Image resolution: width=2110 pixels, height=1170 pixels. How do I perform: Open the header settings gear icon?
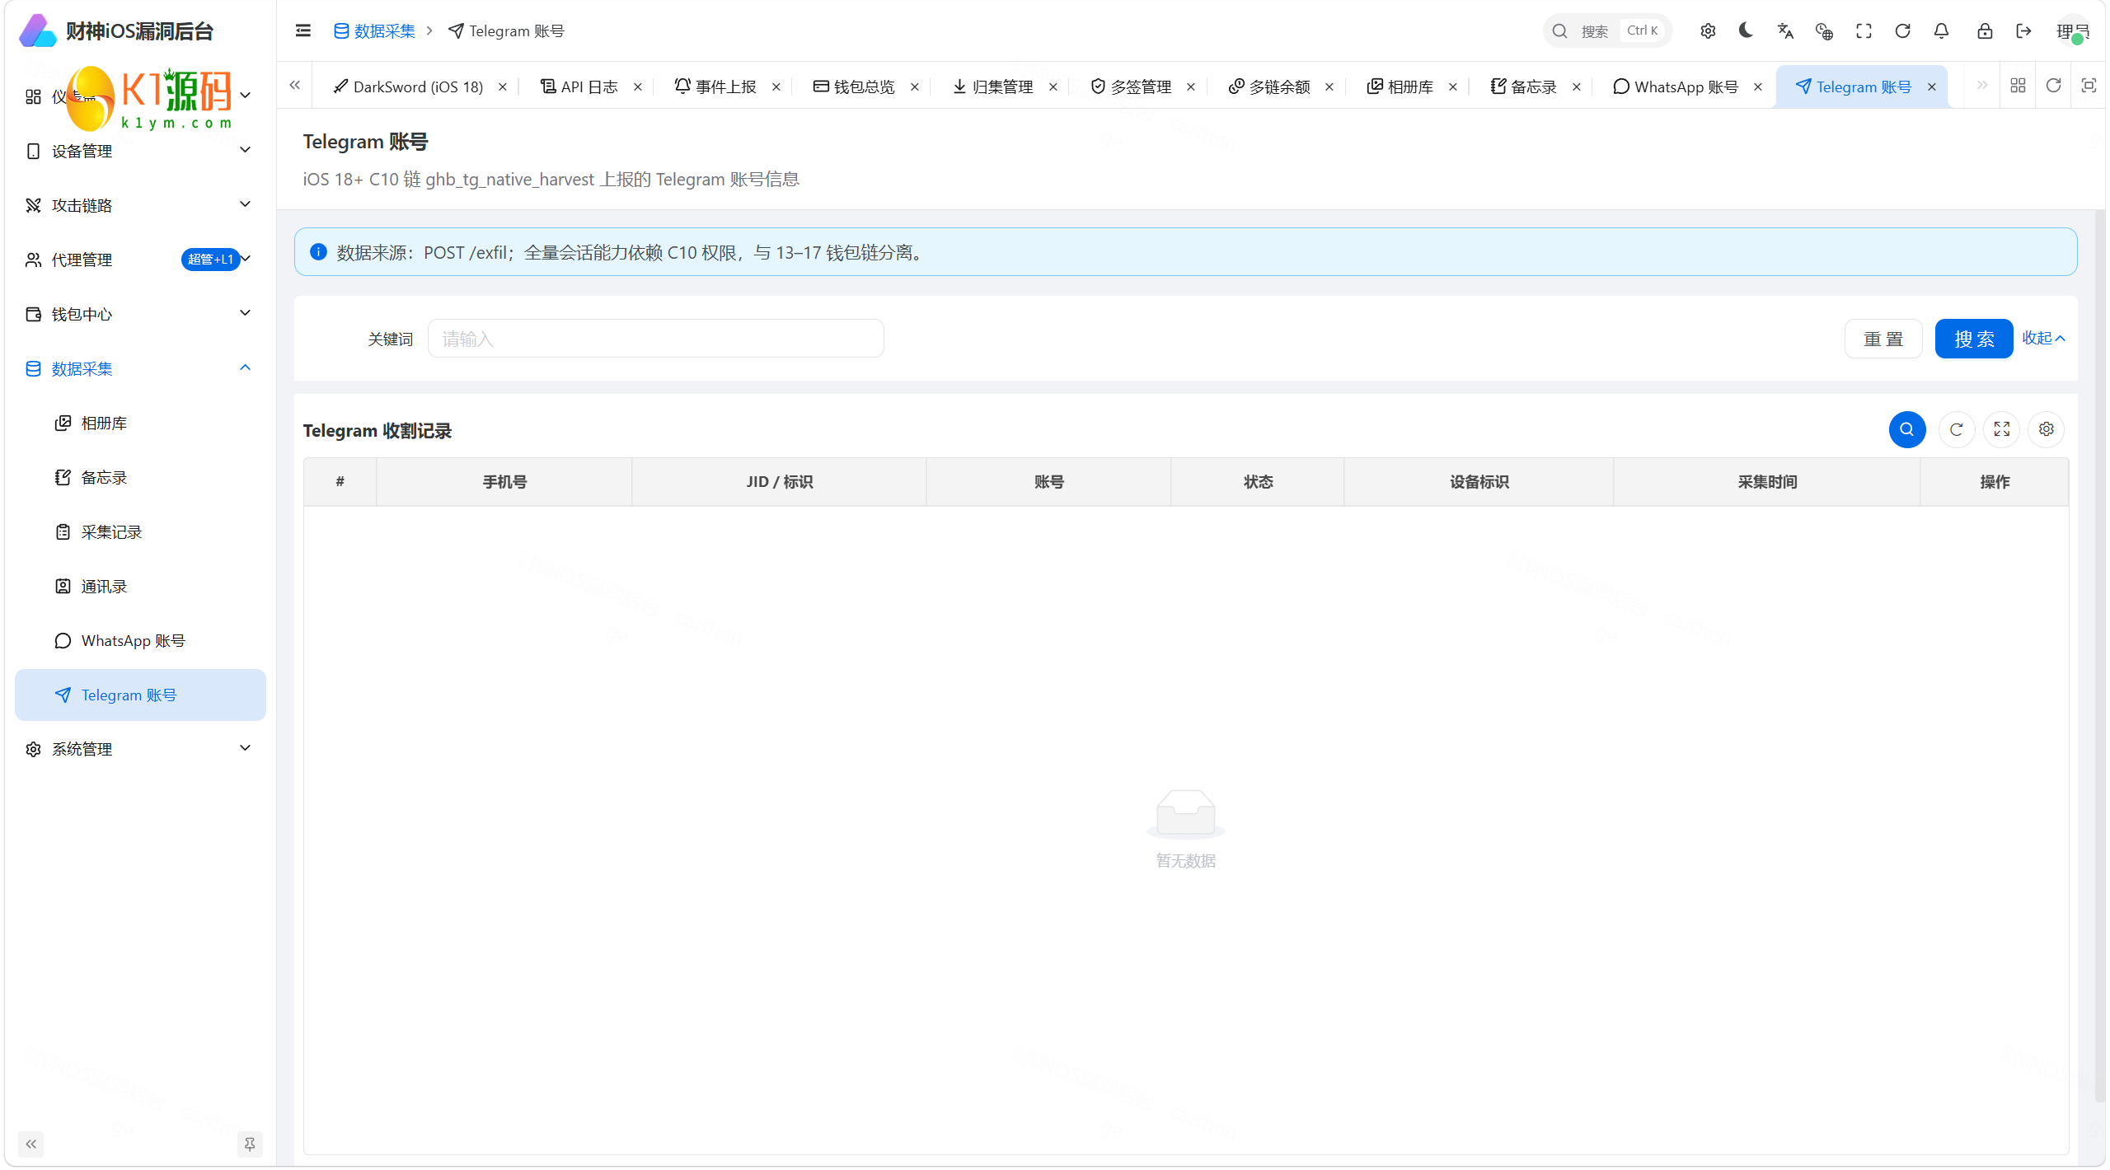(1708, 30)
